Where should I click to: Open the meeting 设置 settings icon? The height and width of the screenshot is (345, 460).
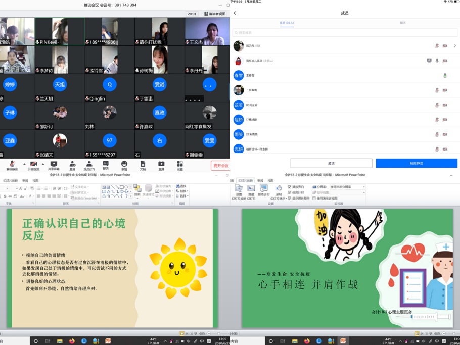point(180,164)
